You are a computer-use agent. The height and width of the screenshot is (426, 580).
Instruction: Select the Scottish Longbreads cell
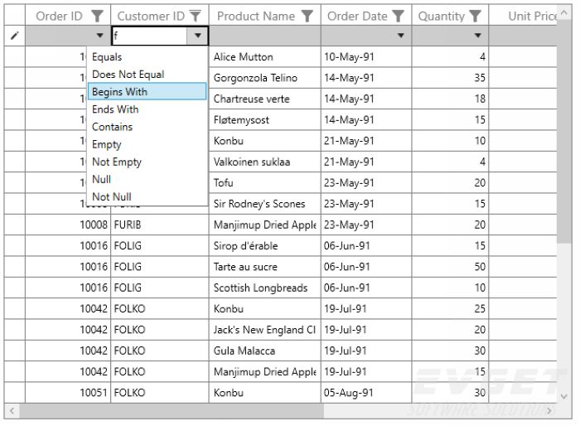tap(265, 288)
